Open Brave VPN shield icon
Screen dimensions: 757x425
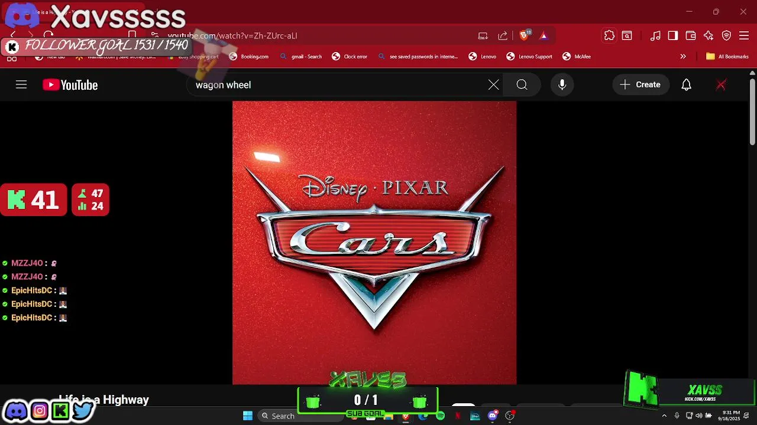pyautogui.click(x=727, y=35)
